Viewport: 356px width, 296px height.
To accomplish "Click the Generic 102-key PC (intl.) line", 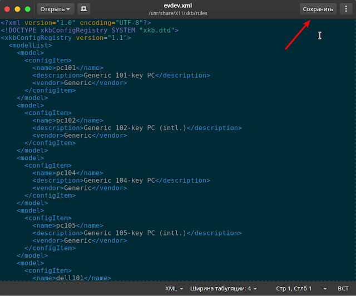I will click(x=137, y=128).
